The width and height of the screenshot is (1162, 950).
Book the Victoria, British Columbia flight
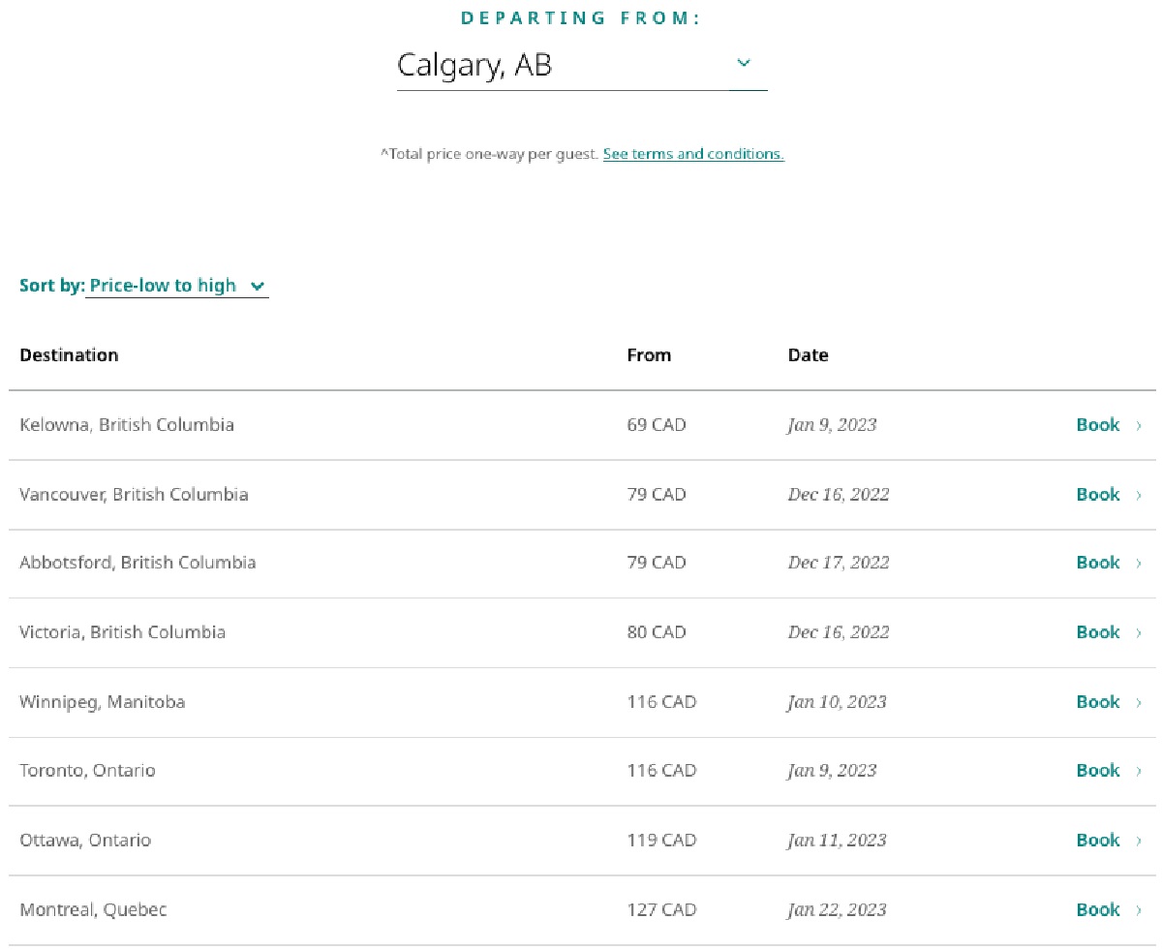1110,632
